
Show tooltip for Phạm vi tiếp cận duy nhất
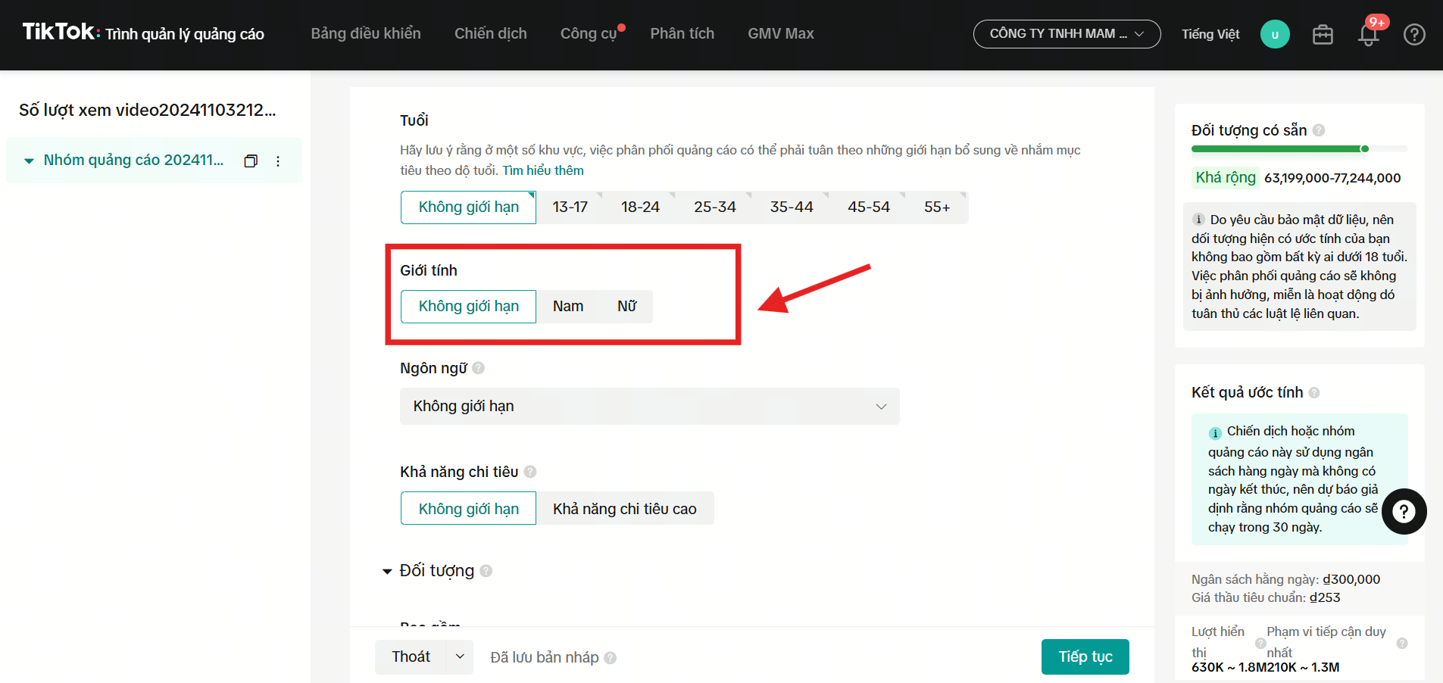coord(1402,643)
